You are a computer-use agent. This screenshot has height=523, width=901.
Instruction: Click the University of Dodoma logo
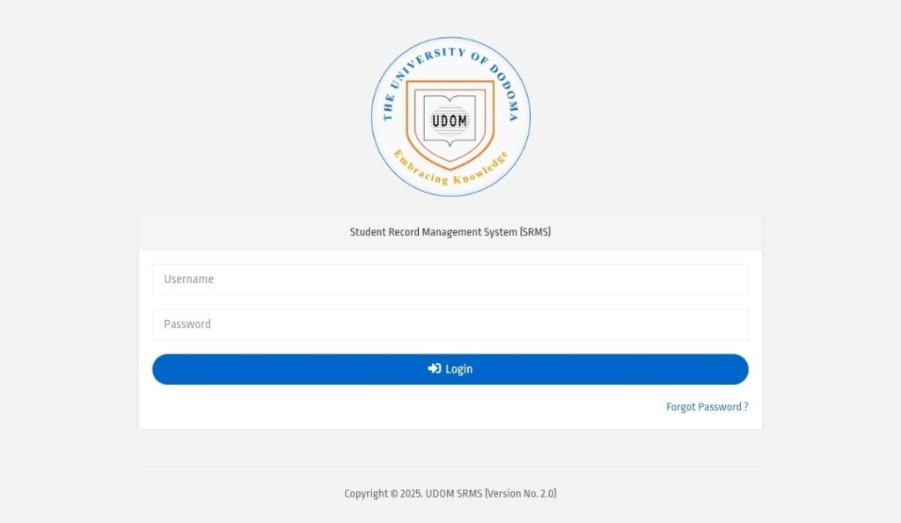point(450,117)
